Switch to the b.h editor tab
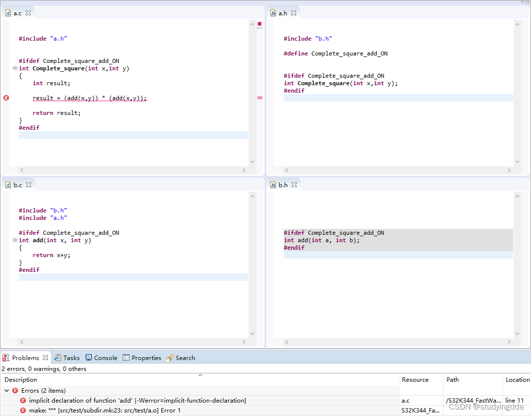This screenshot has width=531, height=416. tap(283, 185)
